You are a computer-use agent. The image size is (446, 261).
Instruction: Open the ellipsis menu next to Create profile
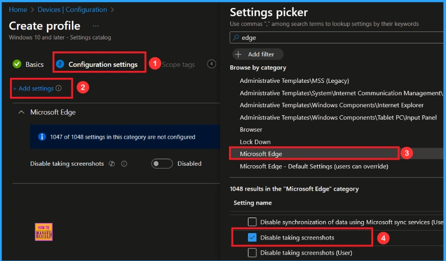click(x=96, y=26)
